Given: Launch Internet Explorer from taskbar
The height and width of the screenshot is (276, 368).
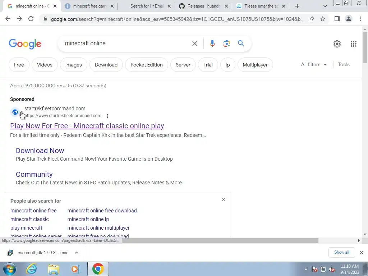Looking at the screenshot, I should point(31,269).
